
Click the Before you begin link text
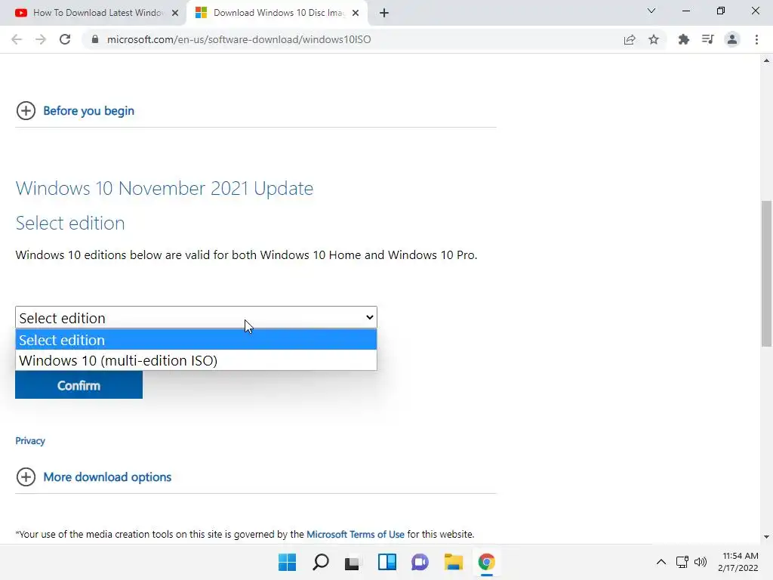coord(89,110)
